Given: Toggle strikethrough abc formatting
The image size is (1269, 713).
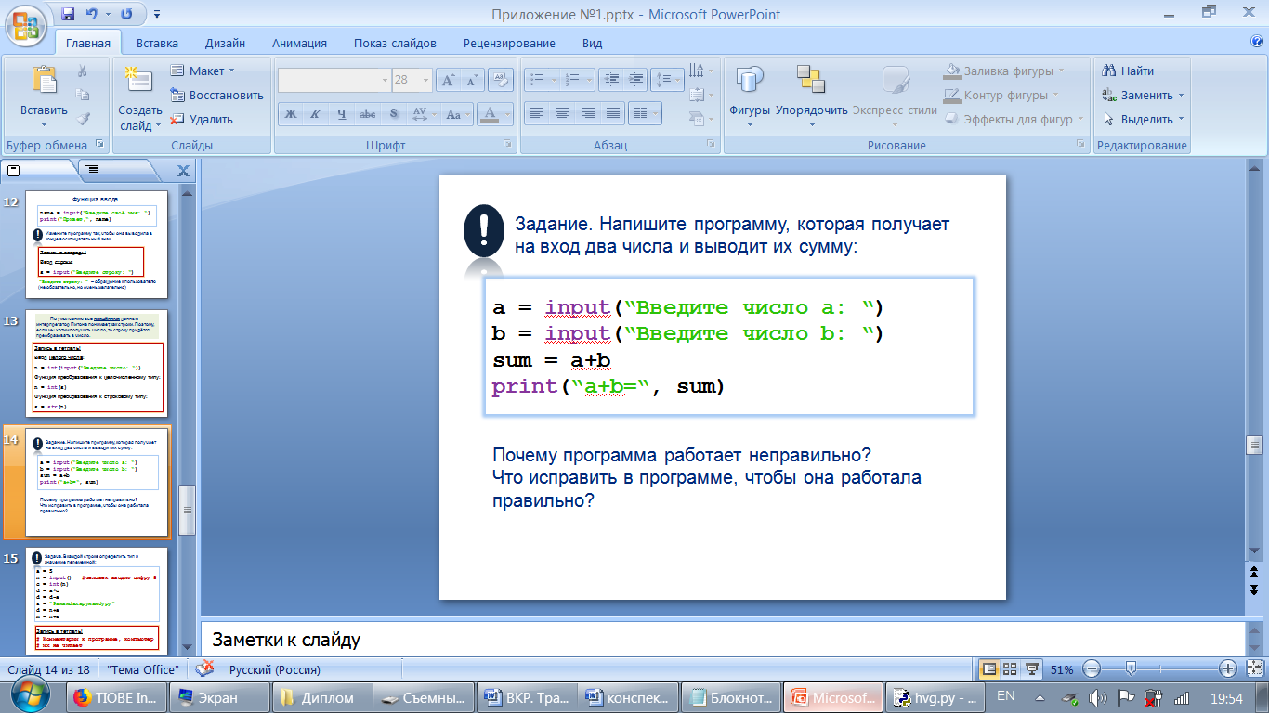Looking at the screenshot, I should pyautogui.click(x=368, y=114).
